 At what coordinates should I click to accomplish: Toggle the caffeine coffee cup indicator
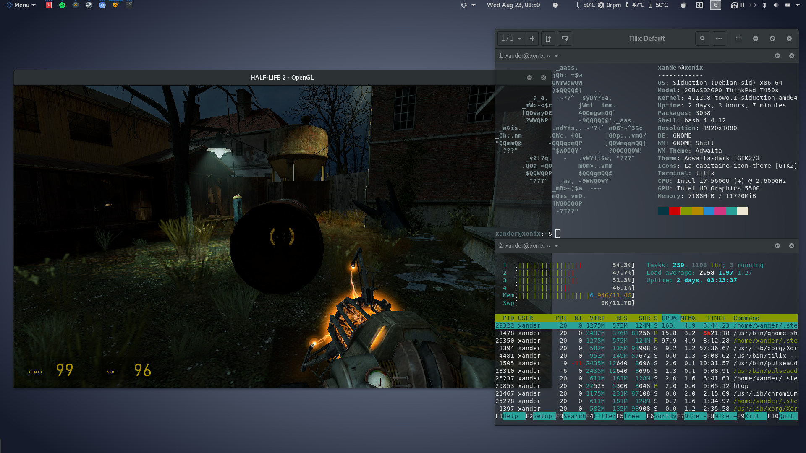click(x=683, y=5)
